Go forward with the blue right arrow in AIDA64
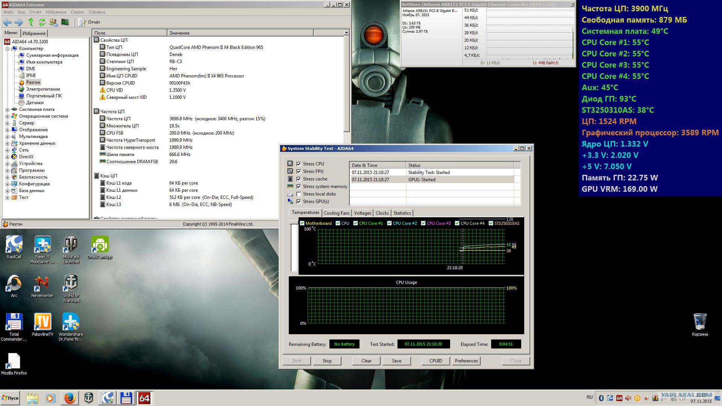 point(18,22)
